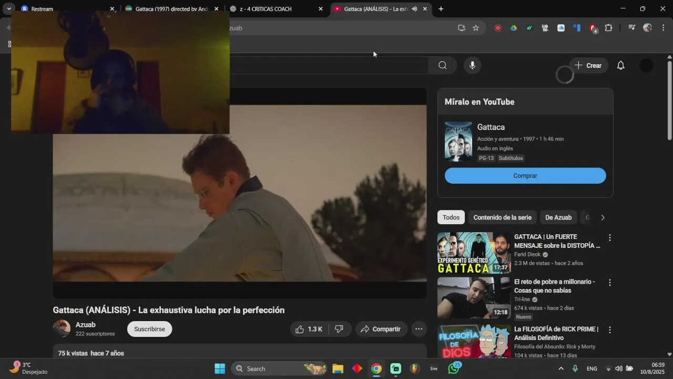Open the Filosofía de Dios thumbnail
The image size is (673, 379).
(474, 341)
